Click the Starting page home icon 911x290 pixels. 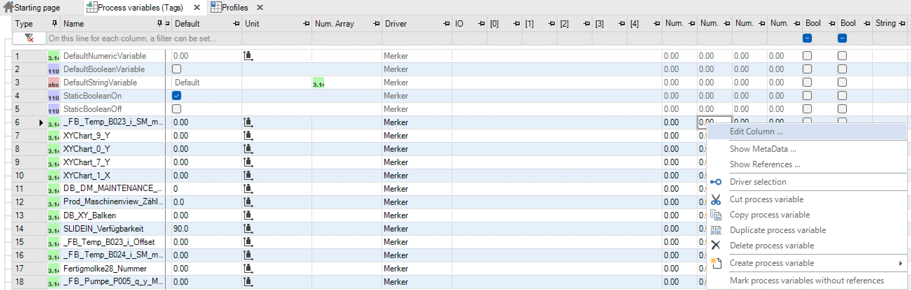(8, 7)
